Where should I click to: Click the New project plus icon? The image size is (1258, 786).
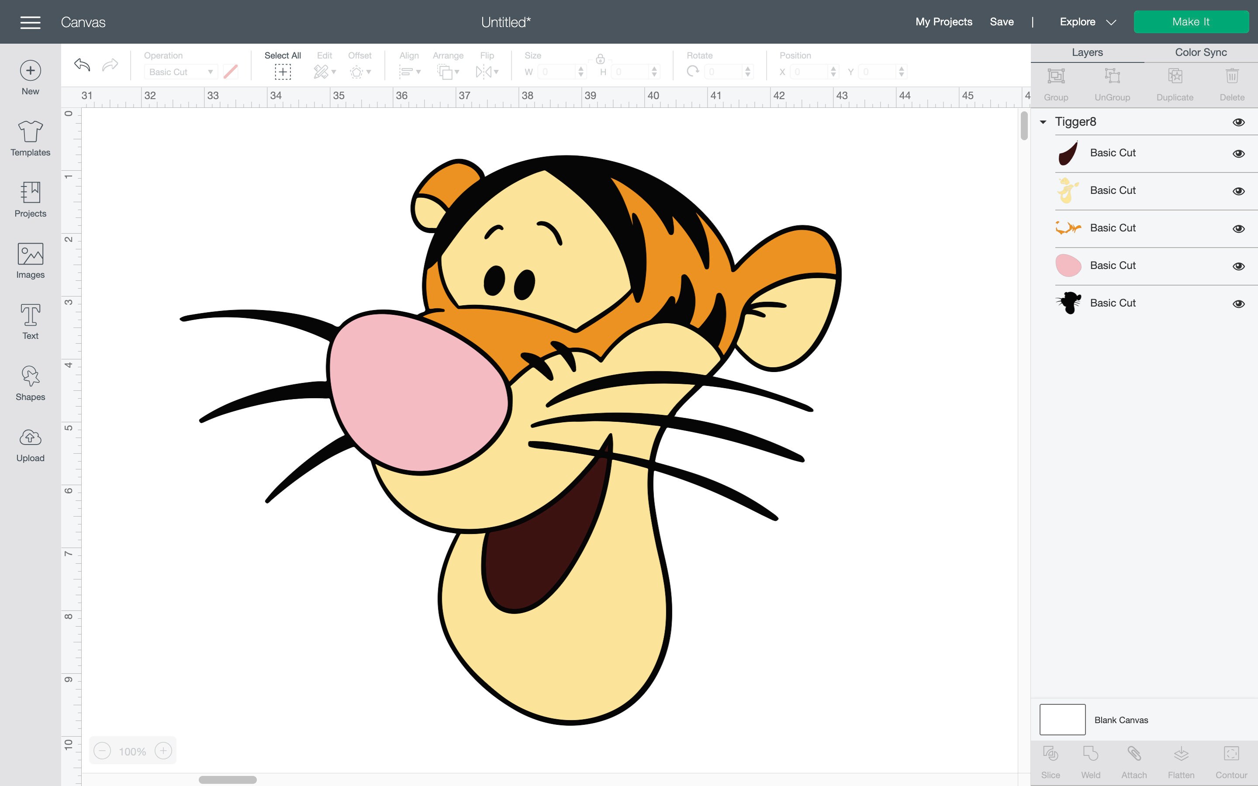point(30,71)
